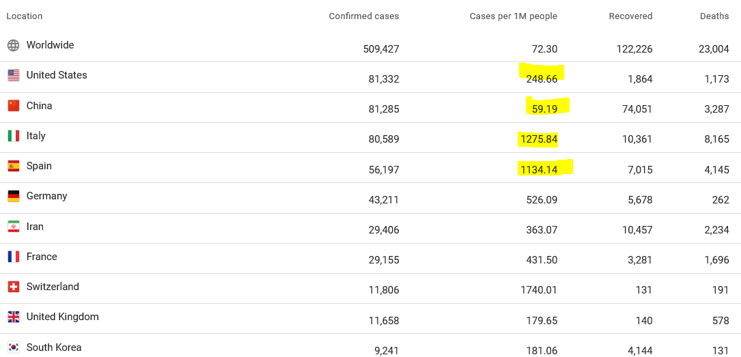Click the United States location name
Viewport: 741px width, 357px height.
[x=57, y=75]
